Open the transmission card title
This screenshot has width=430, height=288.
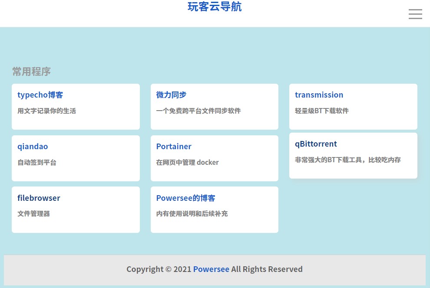click(319, 95)
